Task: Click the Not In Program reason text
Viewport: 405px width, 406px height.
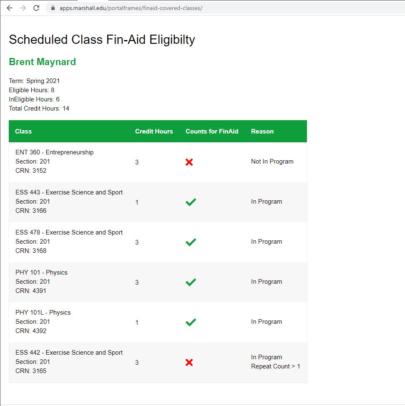Action: pyautogui.click(x=272, y=161)
